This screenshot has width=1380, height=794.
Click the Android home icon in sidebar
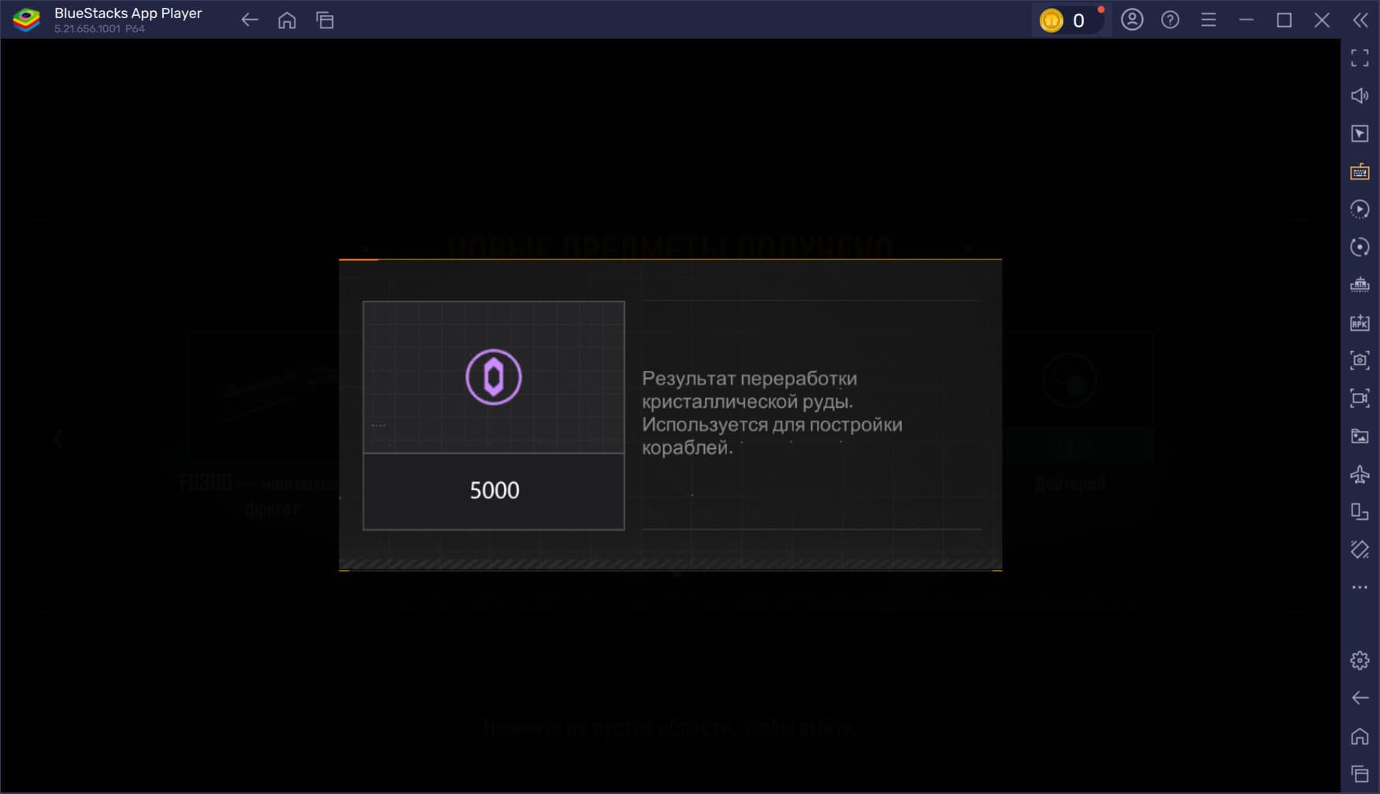[x=1360, y=736]
